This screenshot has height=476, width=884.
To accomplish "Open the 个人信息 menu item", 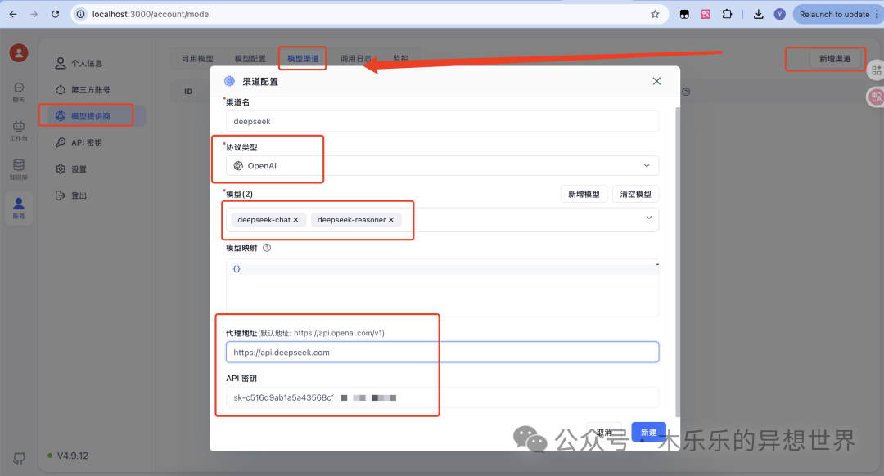I will coord(79,63).
